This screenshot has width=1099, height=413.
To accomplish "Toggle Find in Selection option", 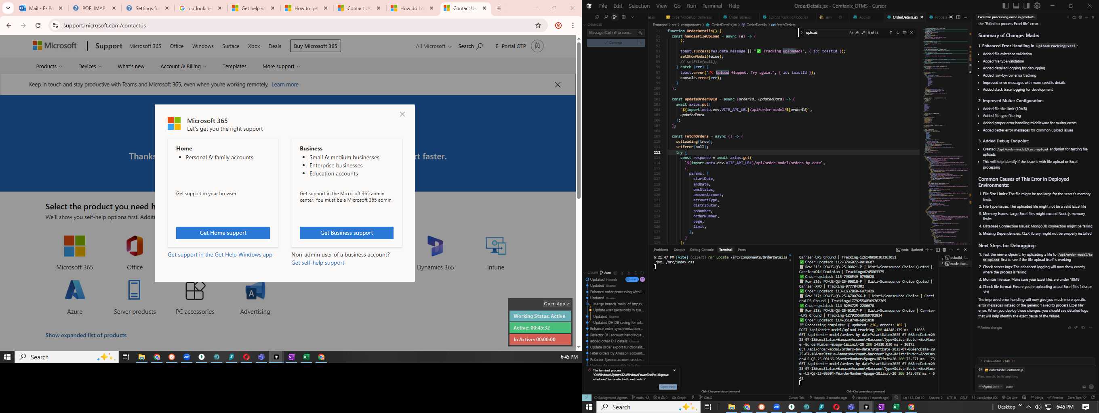I will point(905,32).
